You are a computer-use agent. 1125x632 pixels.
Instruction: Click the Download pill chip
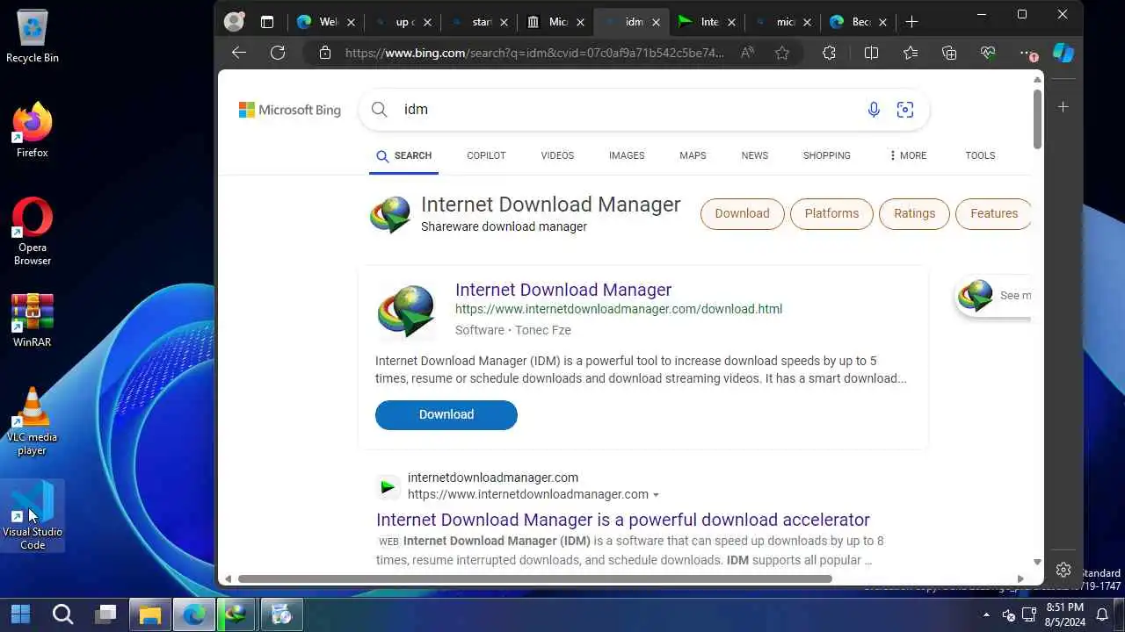pyautogui.click(x=742, y=213)
